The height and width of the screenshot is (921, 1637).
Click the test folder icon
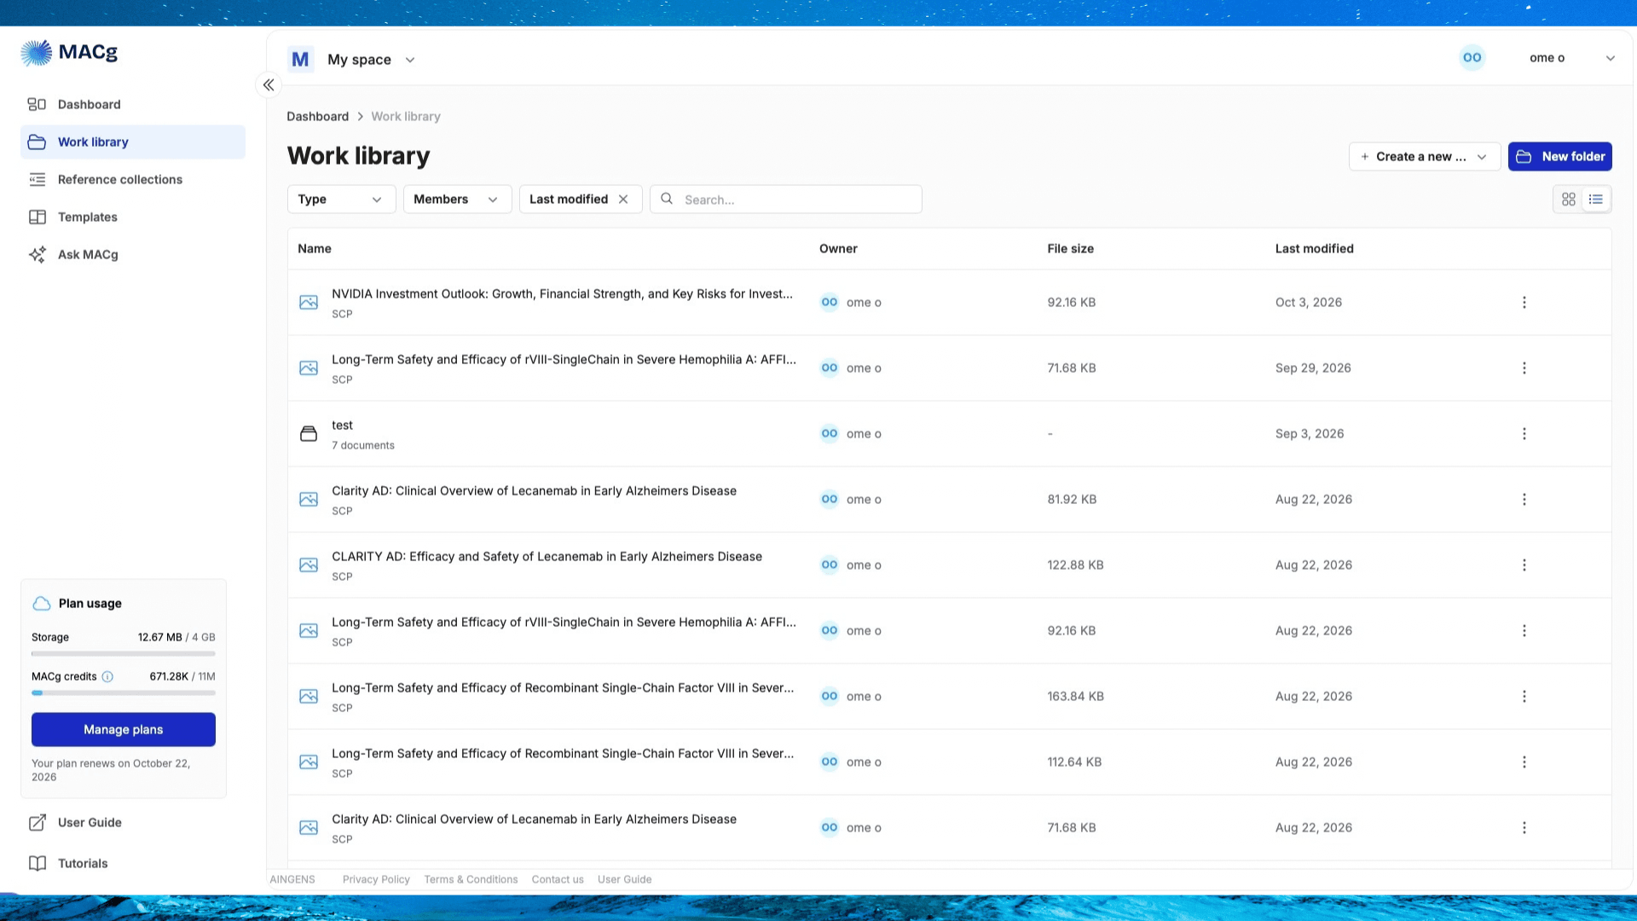(x=309, y=433)
